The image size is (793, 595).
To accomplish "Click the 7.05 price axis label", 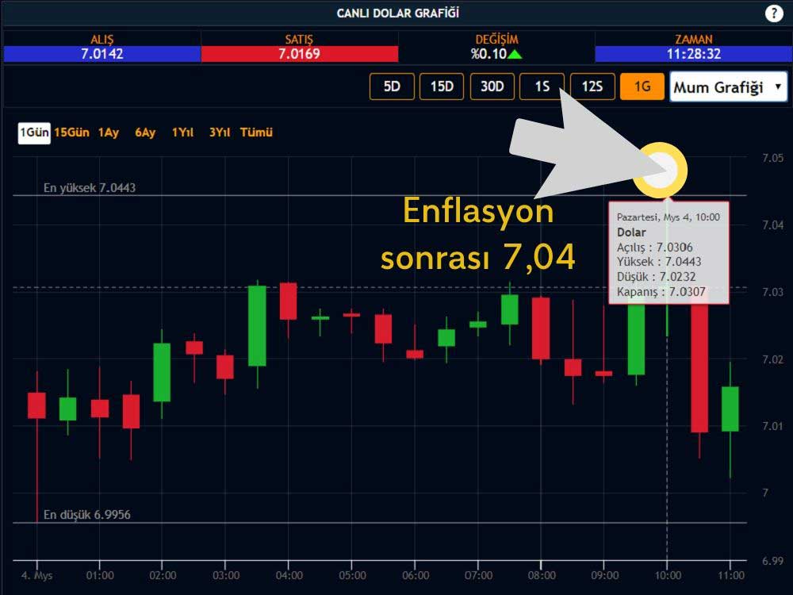I will click(x=772, y=158).
